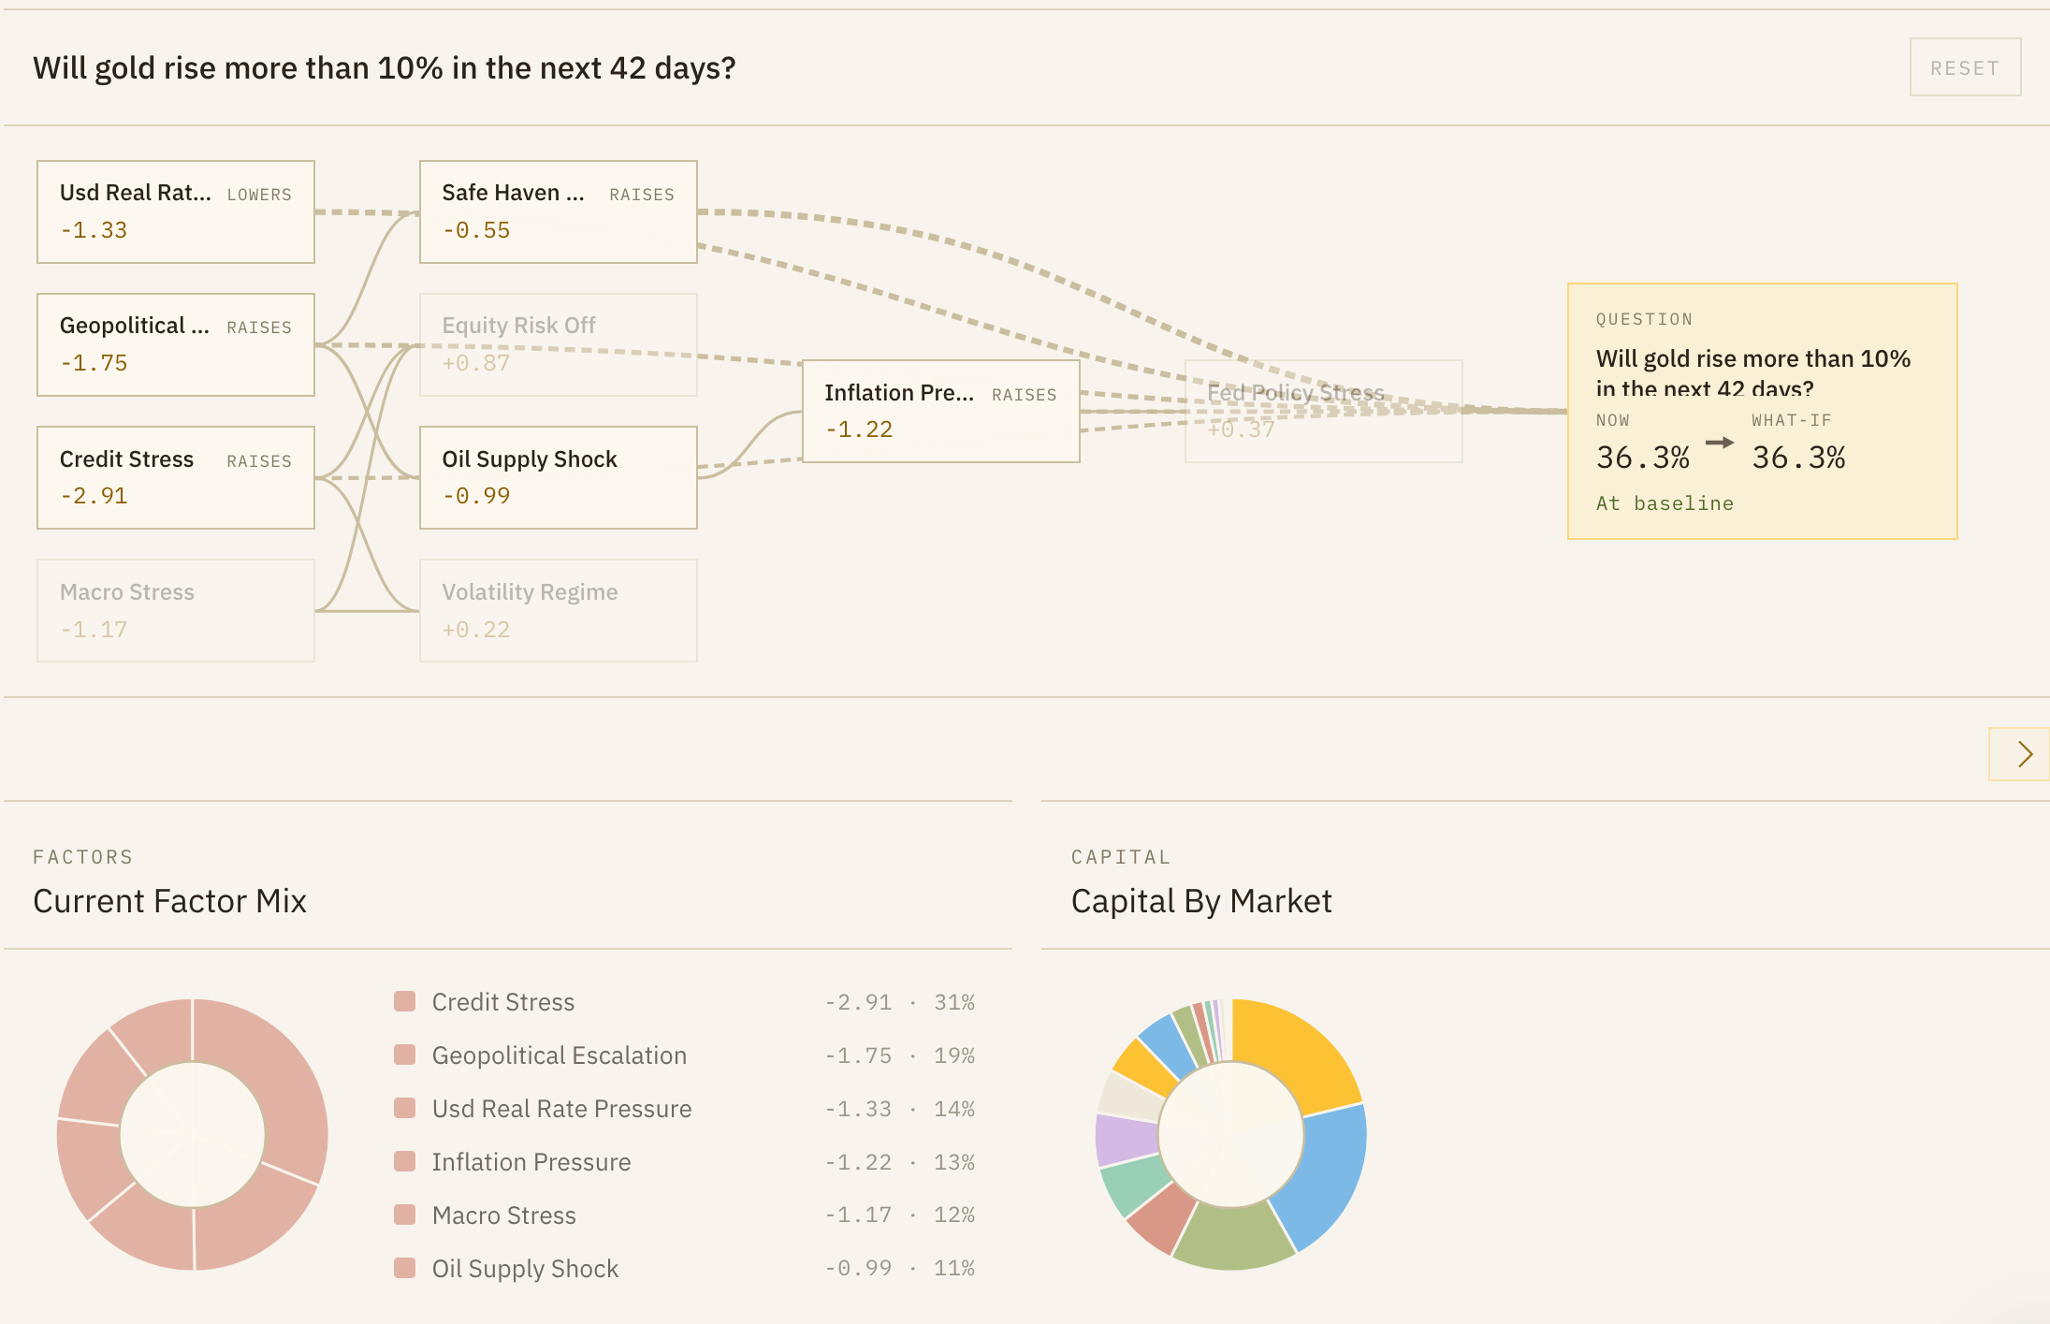Image resolution: width=2050 pixels, height=1324 pixels.
Task: Select the Inflation Pressure node
Action: [941, 411]
